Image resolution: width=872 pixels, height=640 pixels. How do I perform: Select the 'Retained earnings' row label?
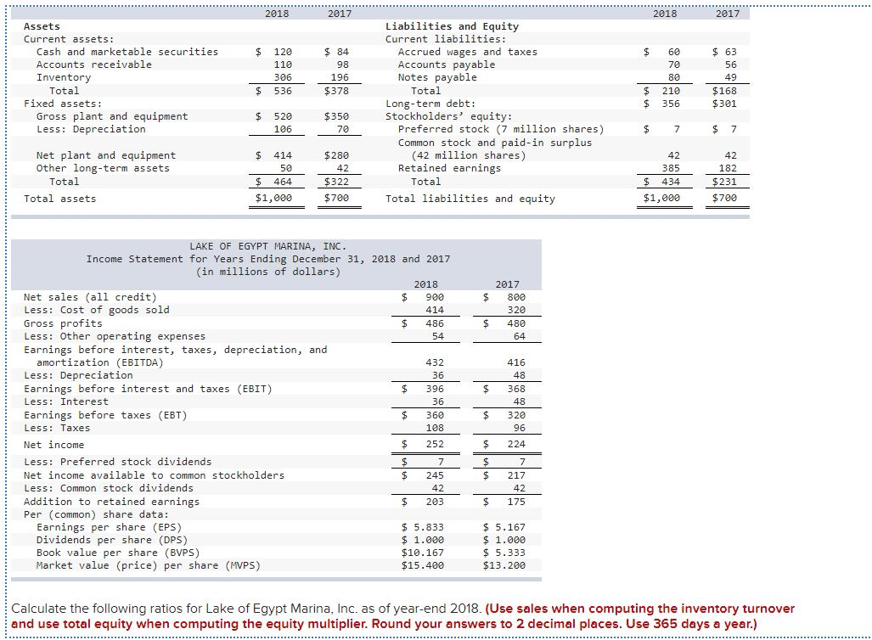[x=449, y=168]
